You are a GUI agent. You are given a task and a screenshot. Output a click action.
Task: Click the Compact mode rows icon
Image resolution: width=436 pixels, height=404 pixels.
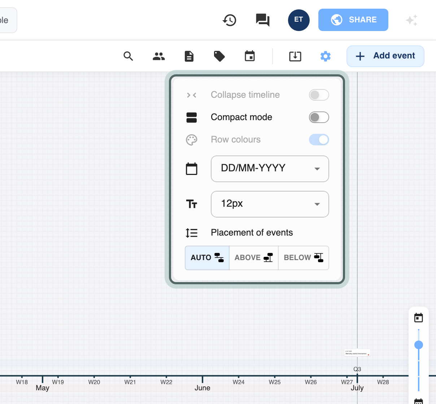(192, 118)
